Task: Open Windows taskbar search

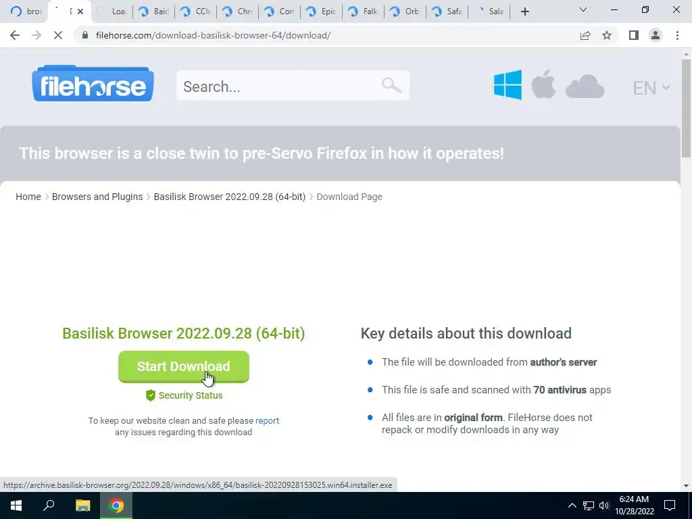Action: [x=49, y=505]
